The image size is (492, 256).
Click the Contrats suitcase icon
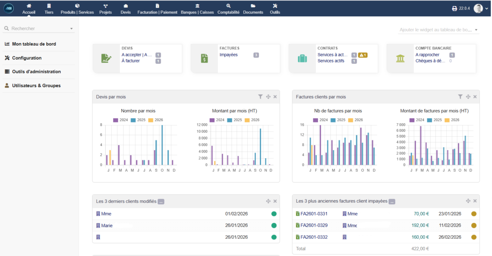[302, 59]
